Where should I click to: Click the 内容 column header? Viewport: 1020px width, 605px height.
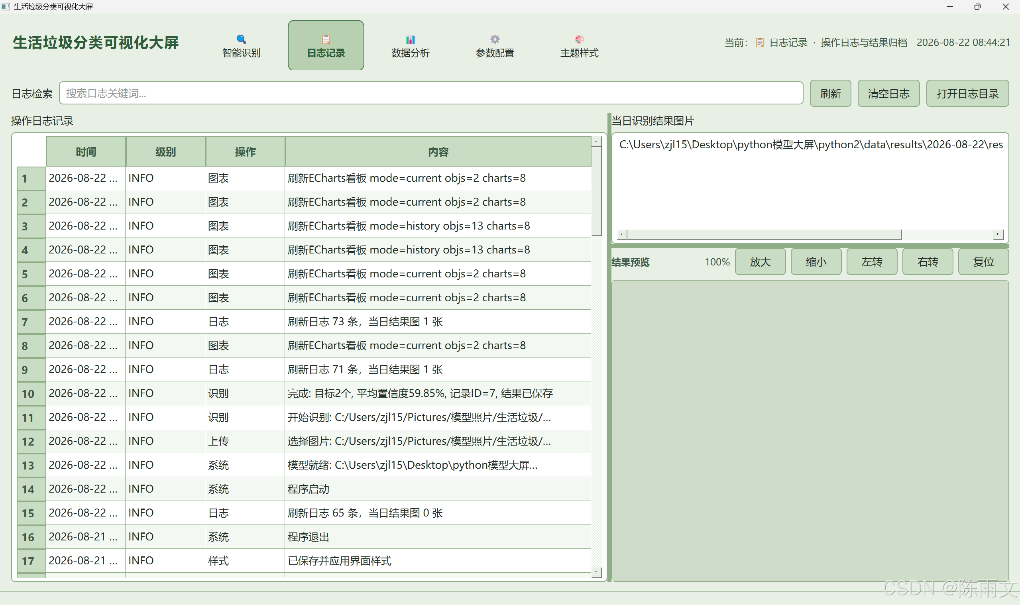click(438, 152)
